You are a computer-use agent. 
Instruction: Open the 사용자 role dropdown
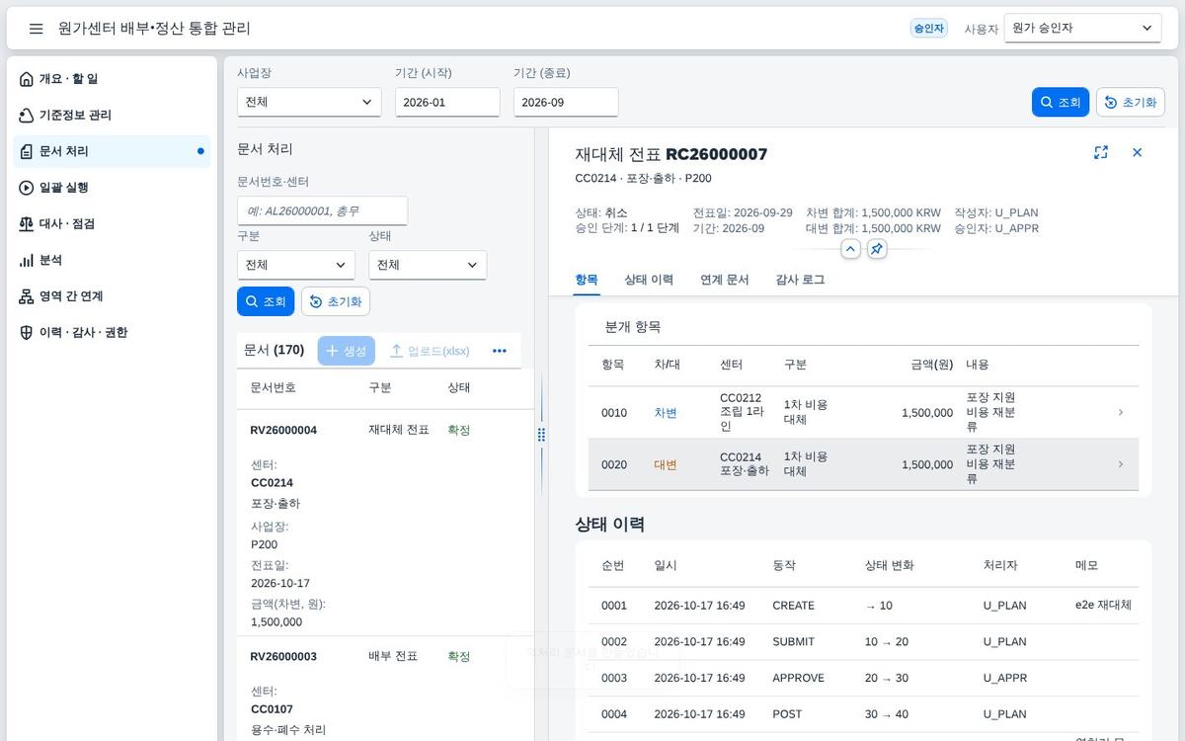tap(1082, 28)
